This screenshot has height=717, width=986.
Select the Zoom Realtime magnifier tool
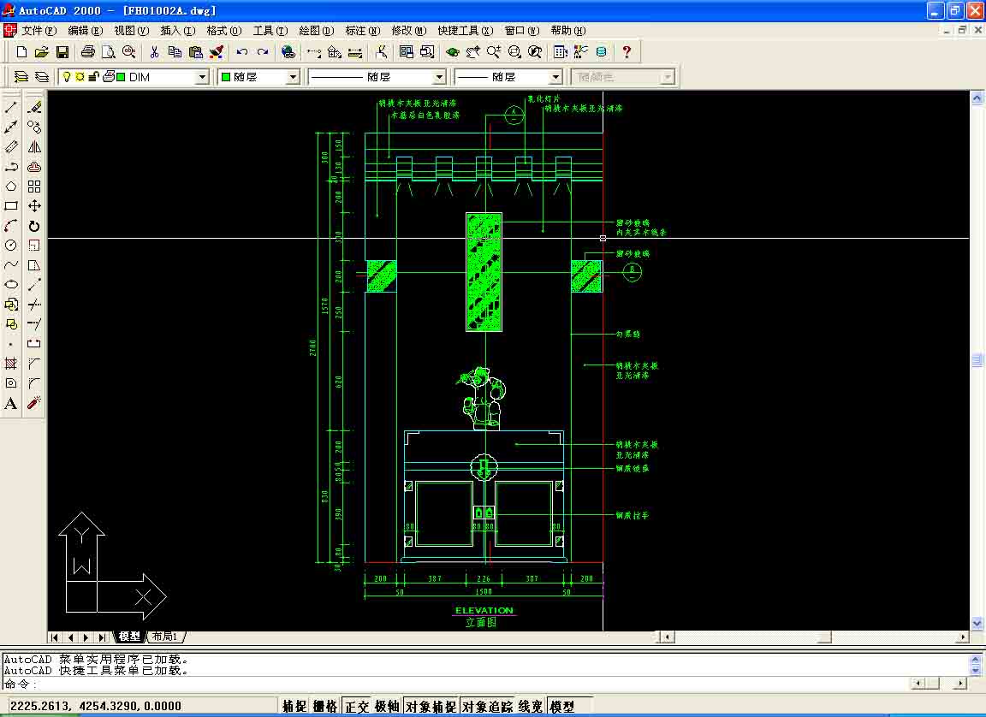click(494, 52)
